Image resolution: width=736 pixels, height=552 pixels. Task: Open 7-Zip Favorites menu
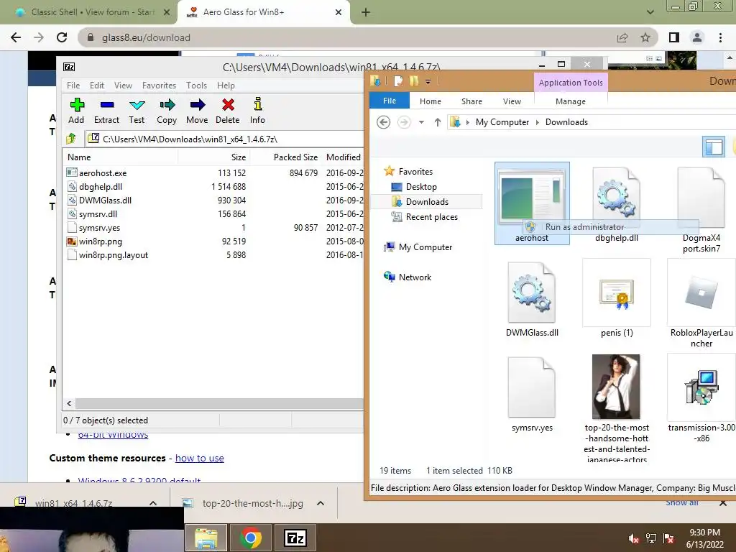point(159,86)
